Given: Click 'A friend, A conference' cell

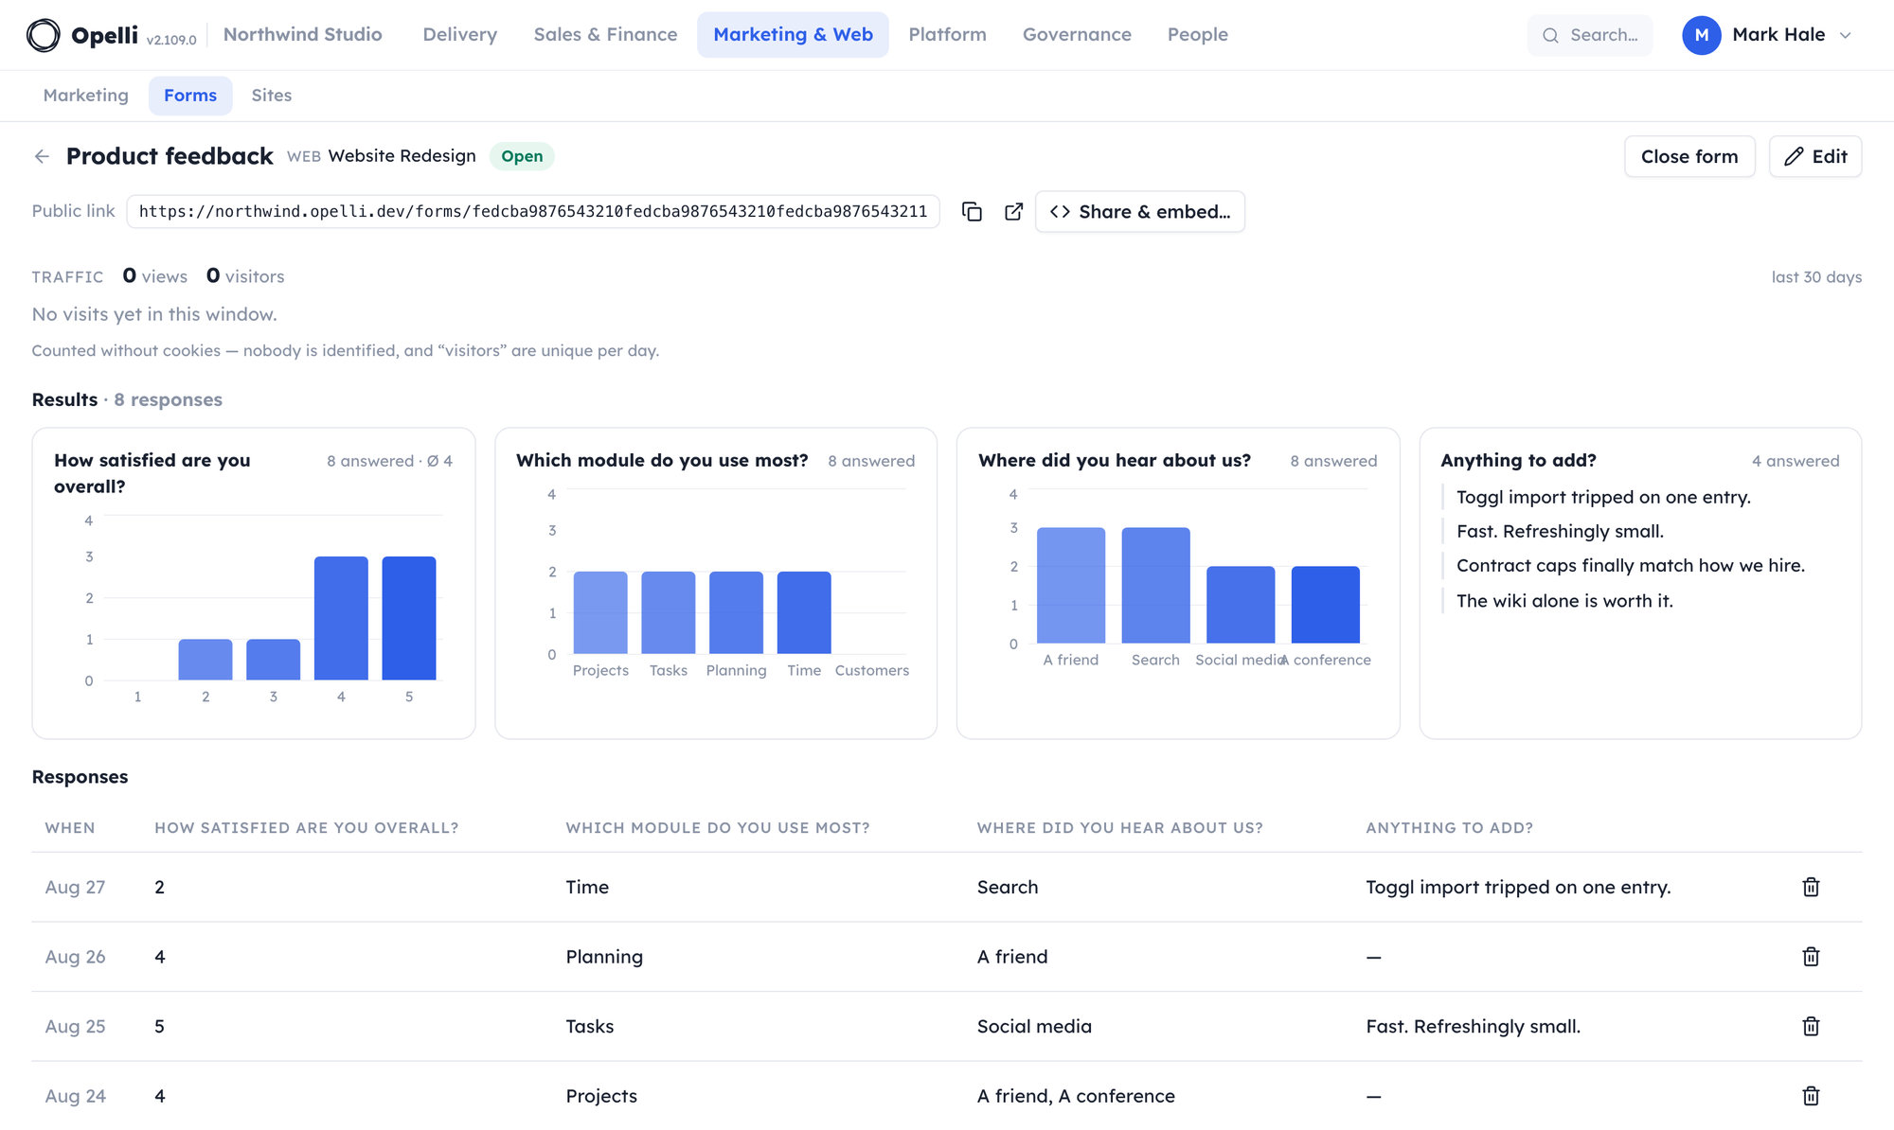Looking at the screenshot, I should pos(1076,1096).
